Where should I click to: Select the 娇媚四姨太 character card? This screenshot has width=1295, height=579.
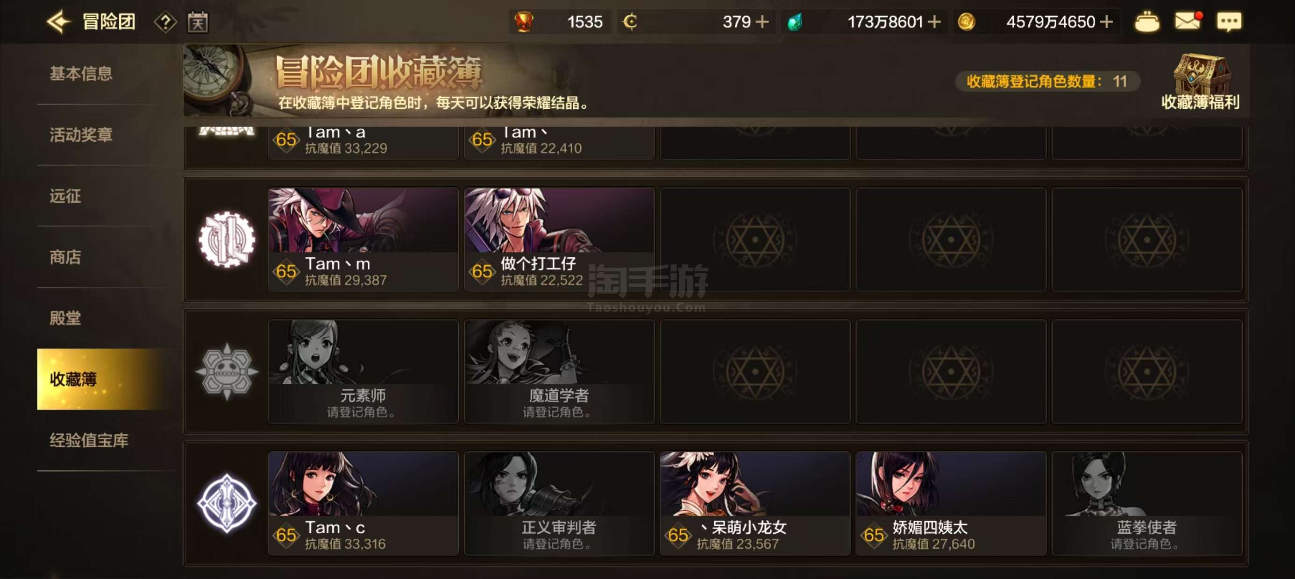coord(951,503)
